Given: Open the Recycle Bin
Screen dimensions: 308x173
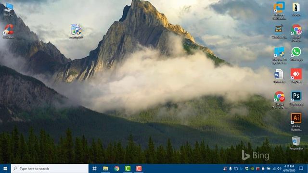Looking at the screenshot, I should [x=296, y=143].
